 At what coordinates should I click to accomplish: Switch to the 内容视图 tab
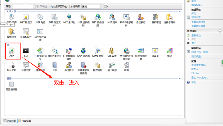click(25, 121)
